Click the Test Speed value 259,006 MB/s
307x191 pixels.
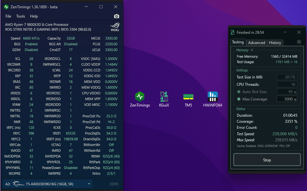pos(285,134)
